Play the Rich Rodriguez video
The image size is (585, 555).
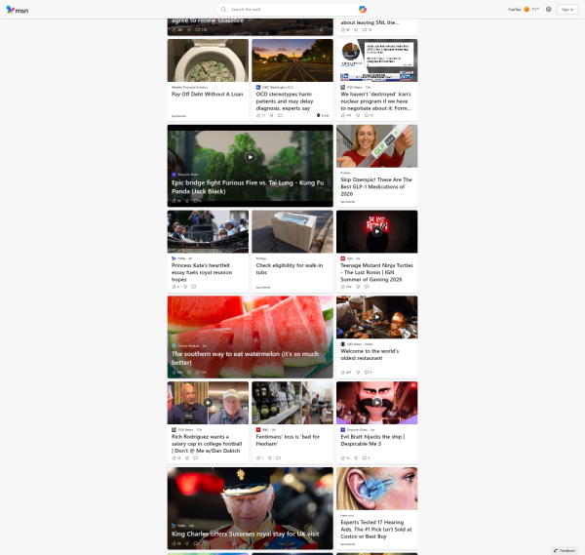pyautogui.click(x=208, y=403)
